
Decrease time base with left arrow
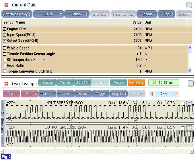pos(152,94)
